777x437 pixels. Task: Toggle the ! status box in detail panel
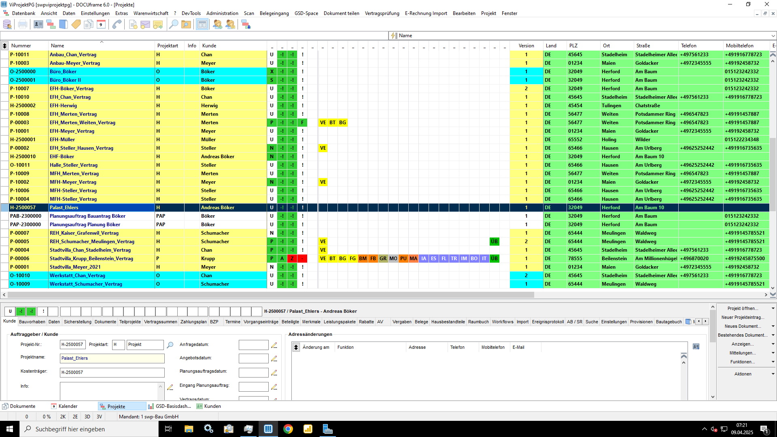(x=43, y=312)
